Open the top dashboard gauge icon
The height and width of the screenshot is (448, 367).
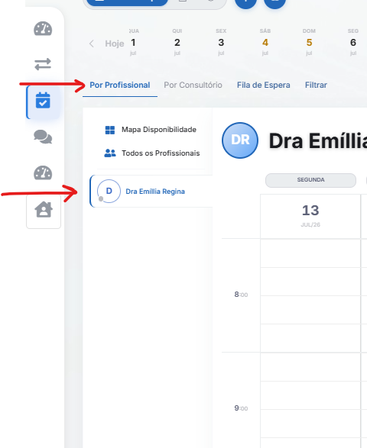coord(43,29)
